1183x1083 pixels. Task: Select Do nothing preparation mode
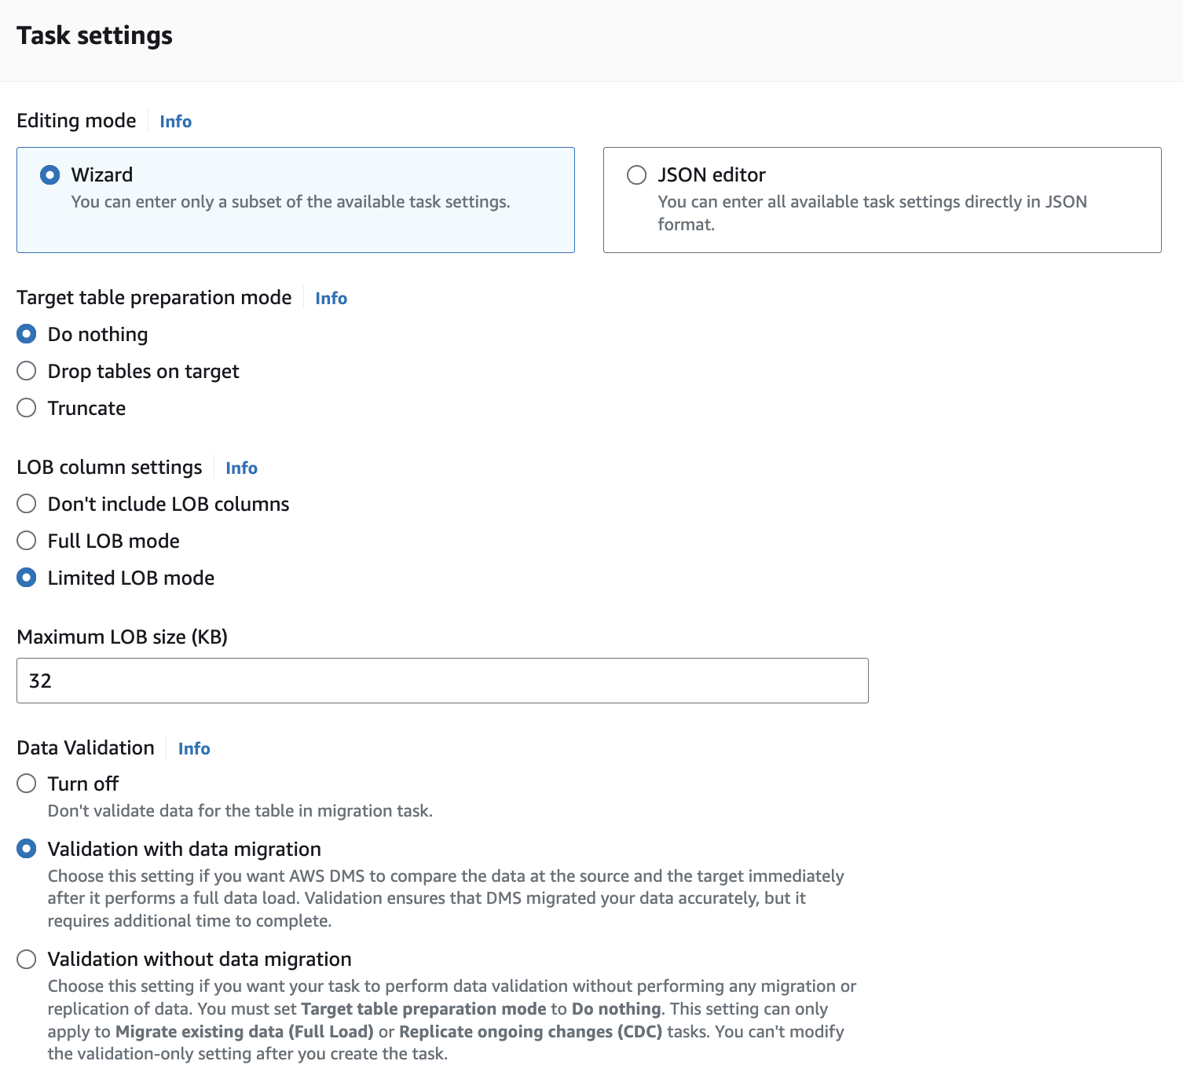click(26, 334)
